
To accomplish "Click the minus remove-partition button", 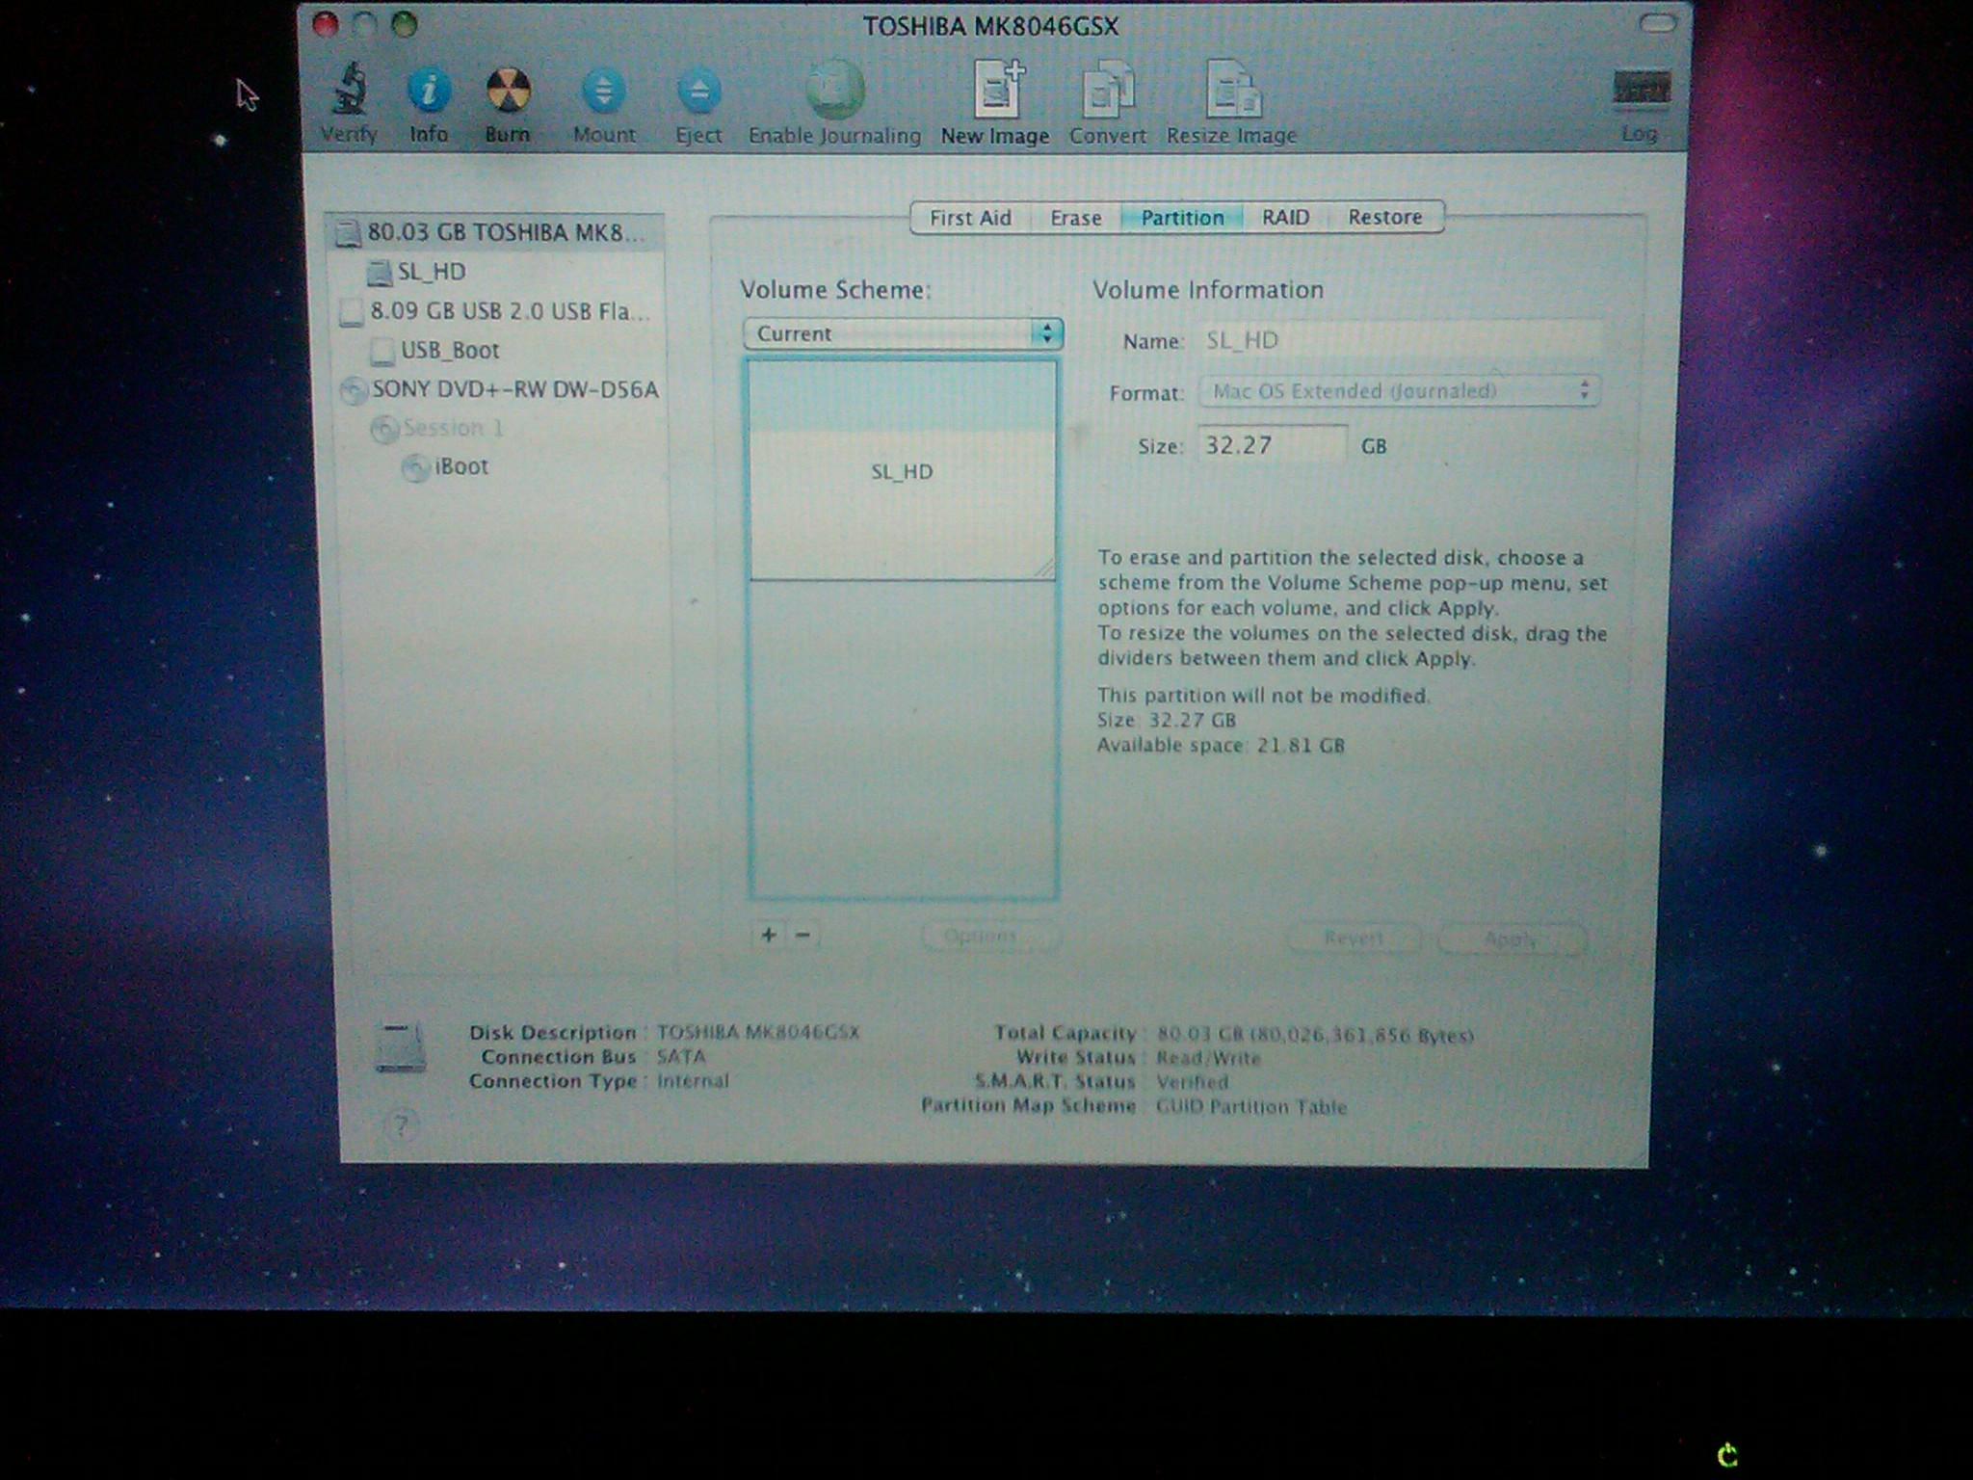I will coord(803,935).
